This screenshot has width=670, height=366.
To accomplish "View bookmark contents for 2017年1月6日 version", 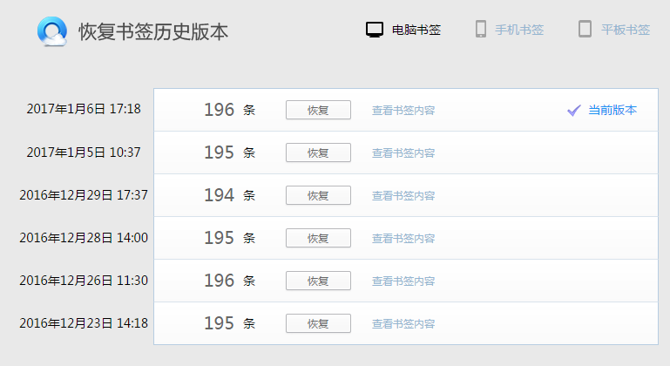I will [403, 111].
